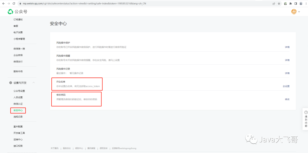
Task: Toggle the browser side panel icon
Action: click(x=296, y=3)
